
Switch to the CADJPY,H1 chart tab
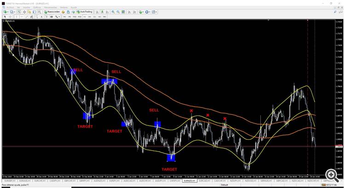point(55,181)
